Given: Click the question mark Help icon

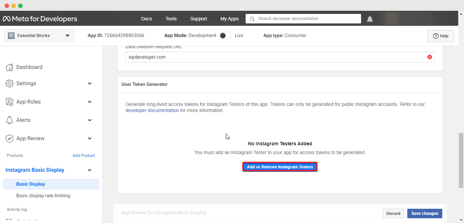Looking at the screenshot, I should [435, 36].
